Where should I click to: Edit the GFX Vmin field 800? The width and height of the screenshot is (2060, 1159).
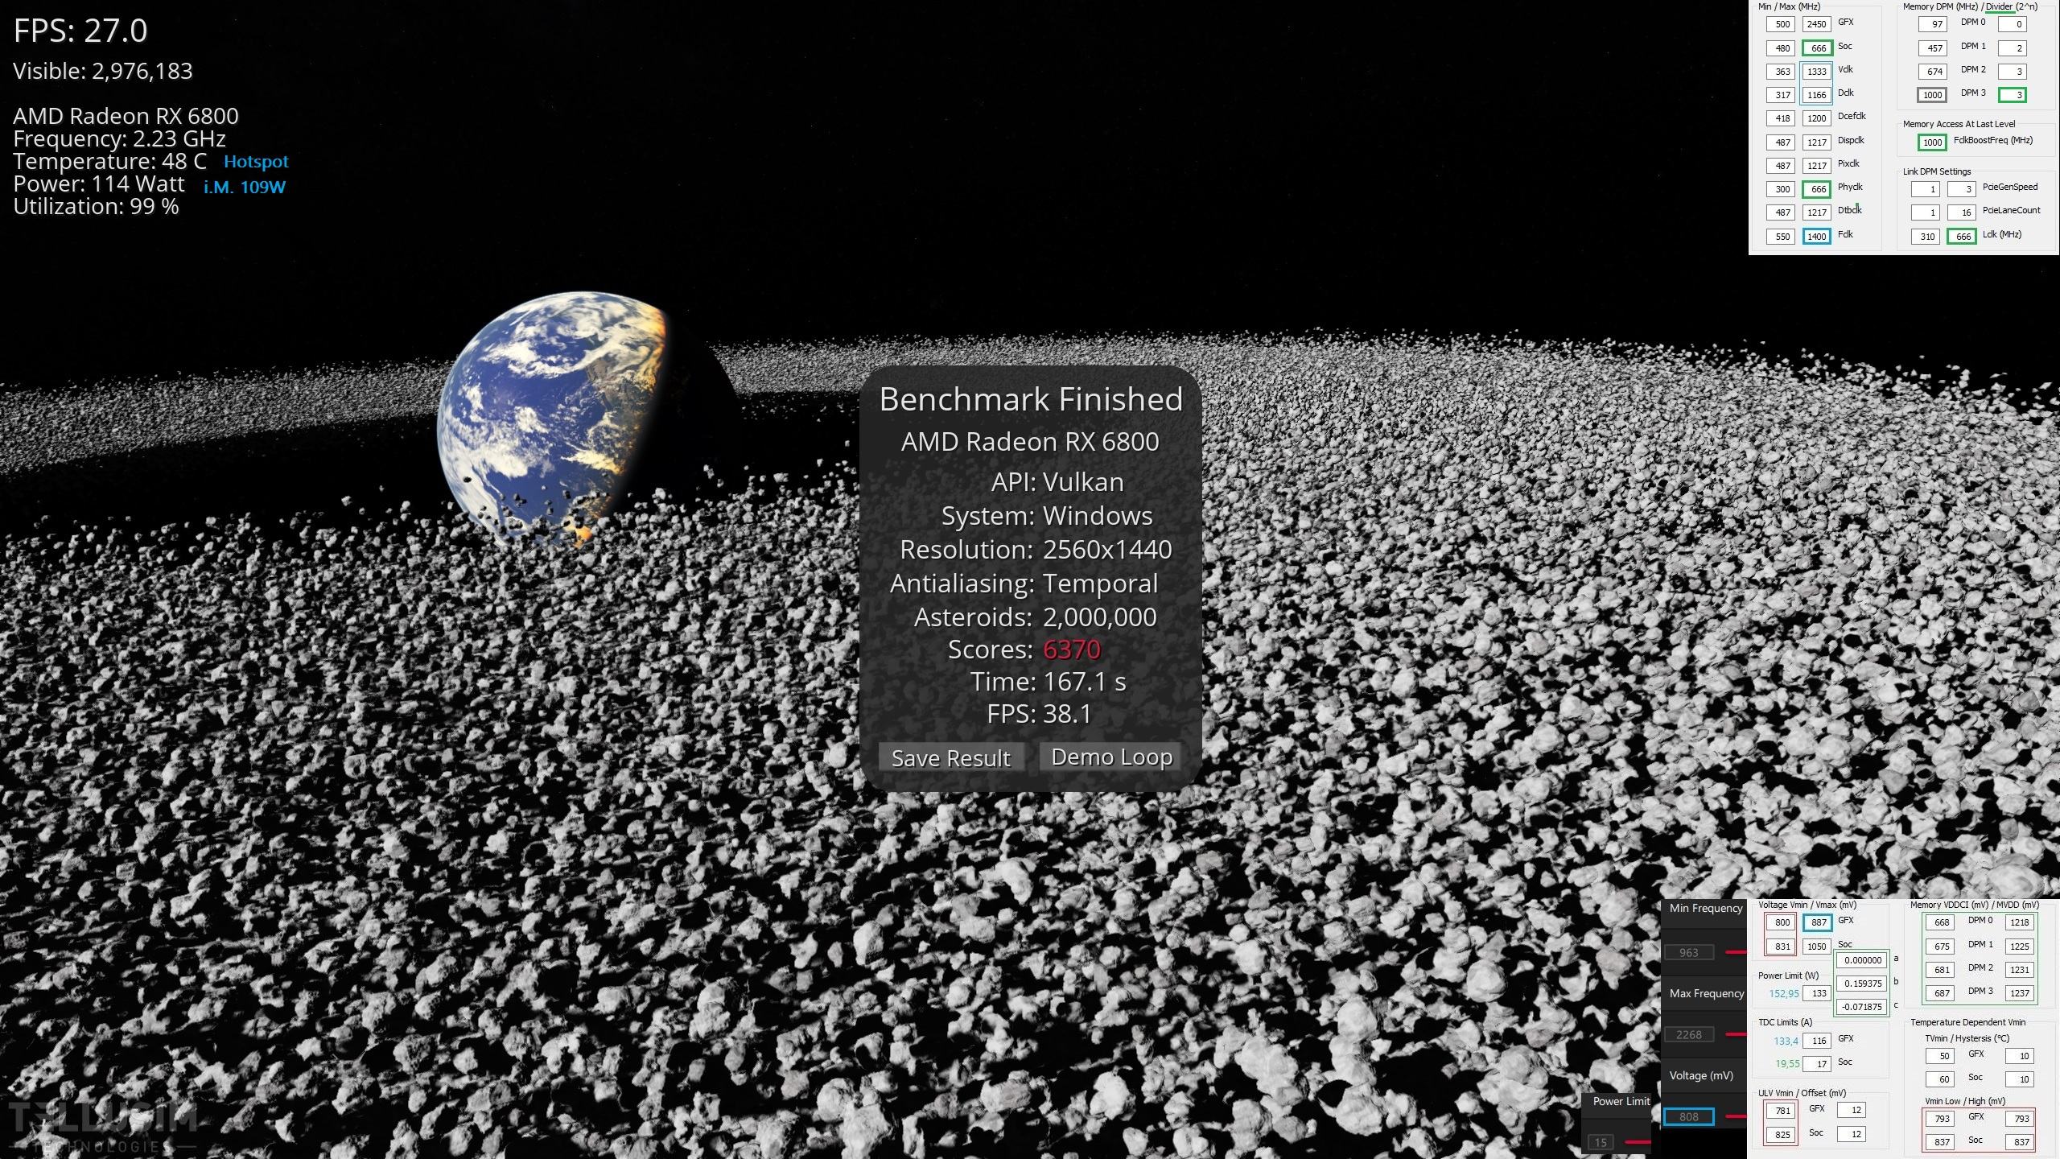pos(1781,922)
